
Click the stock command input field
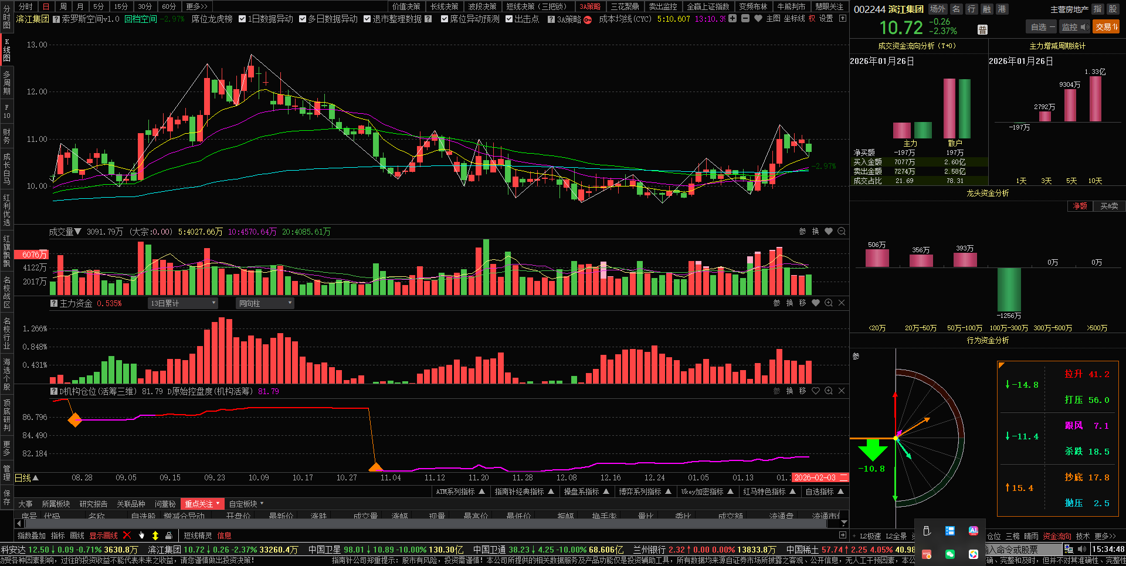1023,550
